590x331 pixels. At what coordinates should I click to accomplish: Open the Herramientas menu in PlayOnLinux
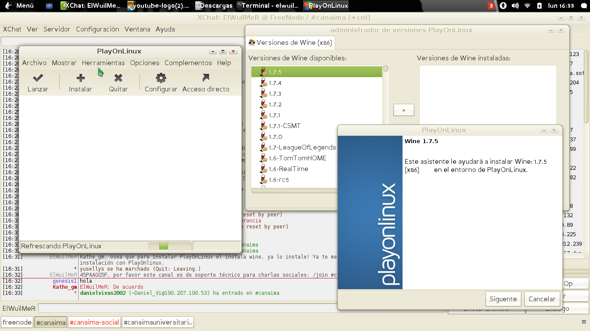click(x=103, y=63)
